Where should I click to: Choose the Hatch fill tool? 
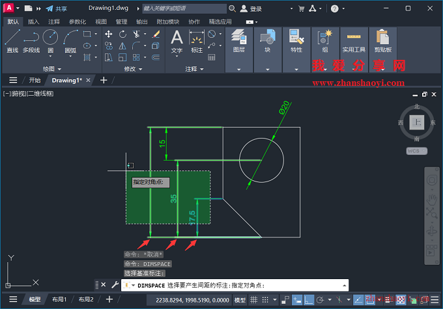point(87,57)
